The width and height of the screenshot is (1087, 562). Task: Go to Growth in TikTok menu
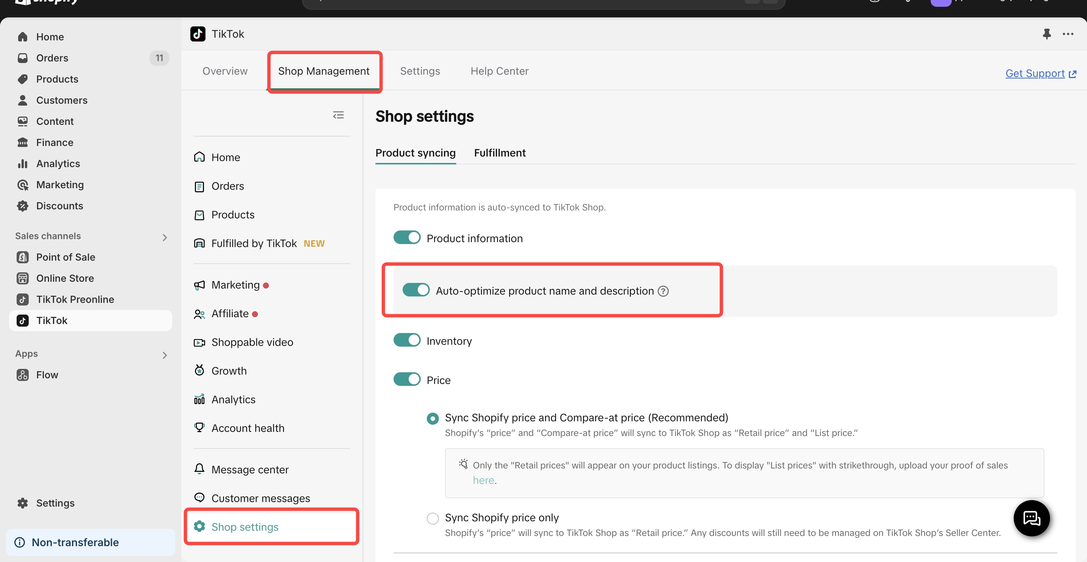[229, 371]
